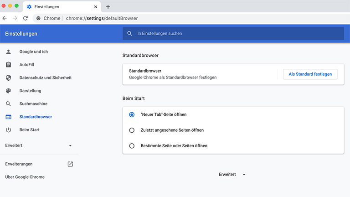
Task: Open Über Google Chrome page
Action: [25, 177]
